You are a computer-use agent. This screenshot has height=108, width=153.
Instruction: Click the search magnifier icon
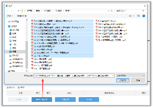(x=143, y=11)
